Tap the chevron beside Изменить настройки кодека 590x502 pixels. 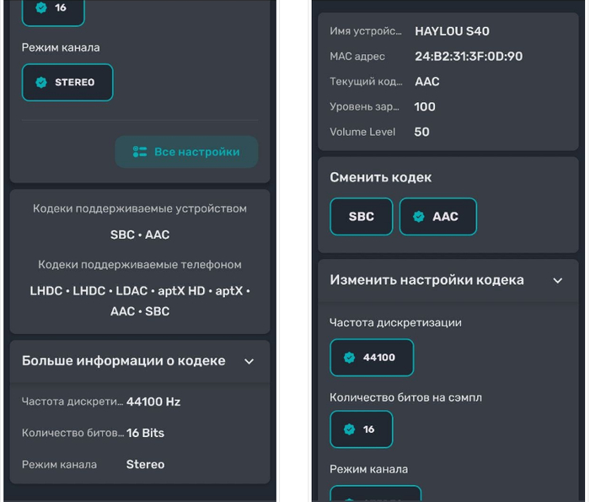(x=557, y=280)
